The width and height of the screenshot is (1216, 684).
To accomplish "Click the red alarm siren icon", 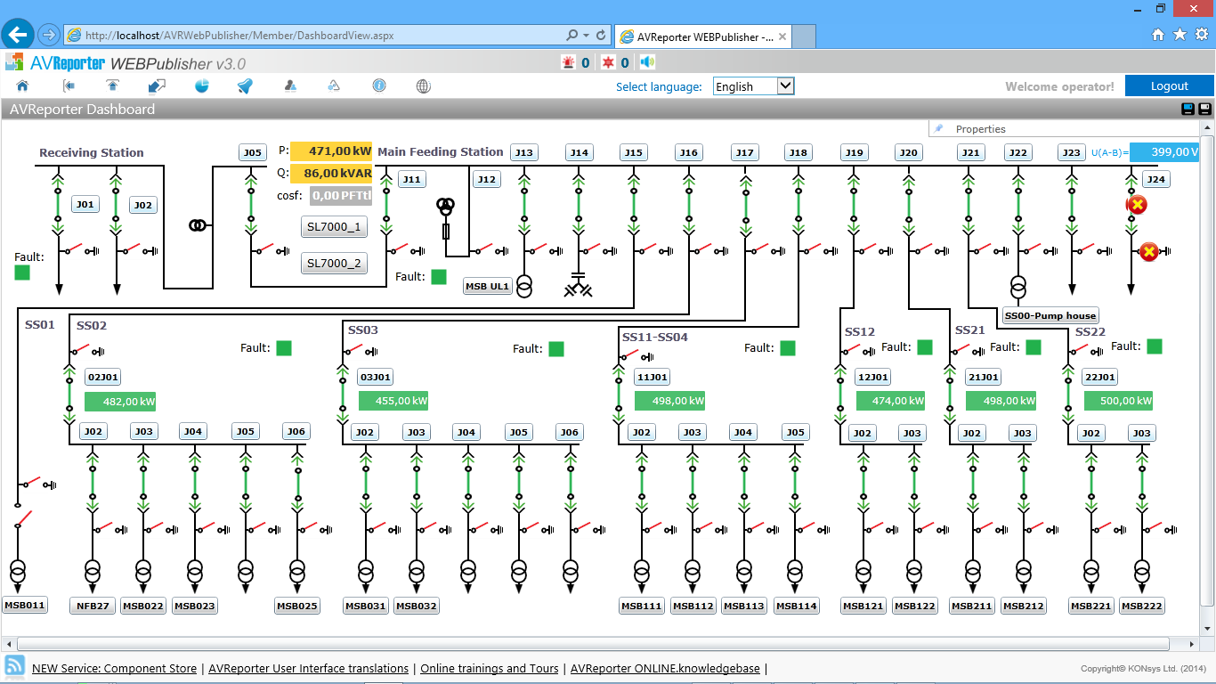I will [568, 62].
